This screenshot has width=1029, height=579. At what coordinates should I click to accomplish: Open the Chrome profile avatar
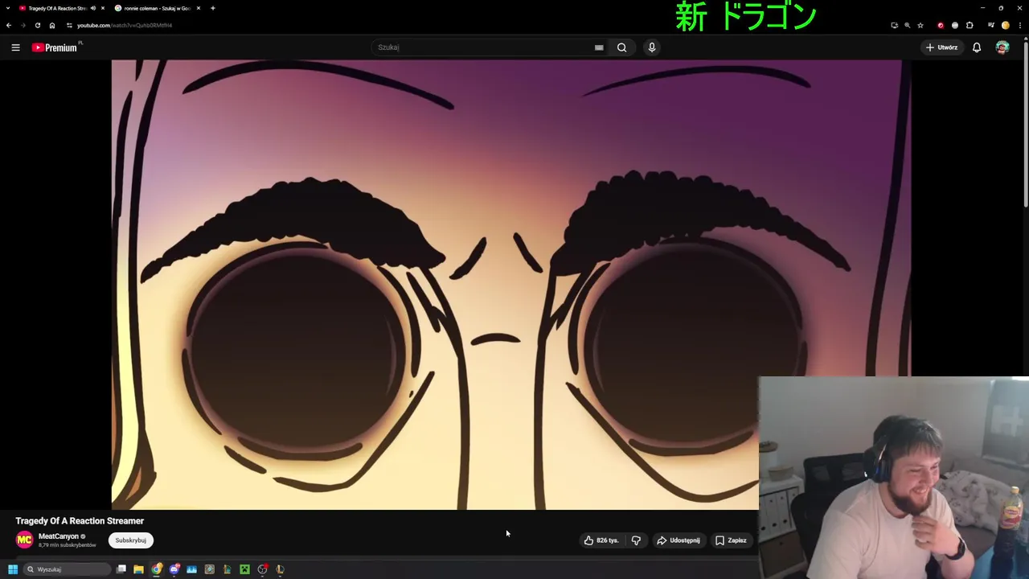[1005, 25]
